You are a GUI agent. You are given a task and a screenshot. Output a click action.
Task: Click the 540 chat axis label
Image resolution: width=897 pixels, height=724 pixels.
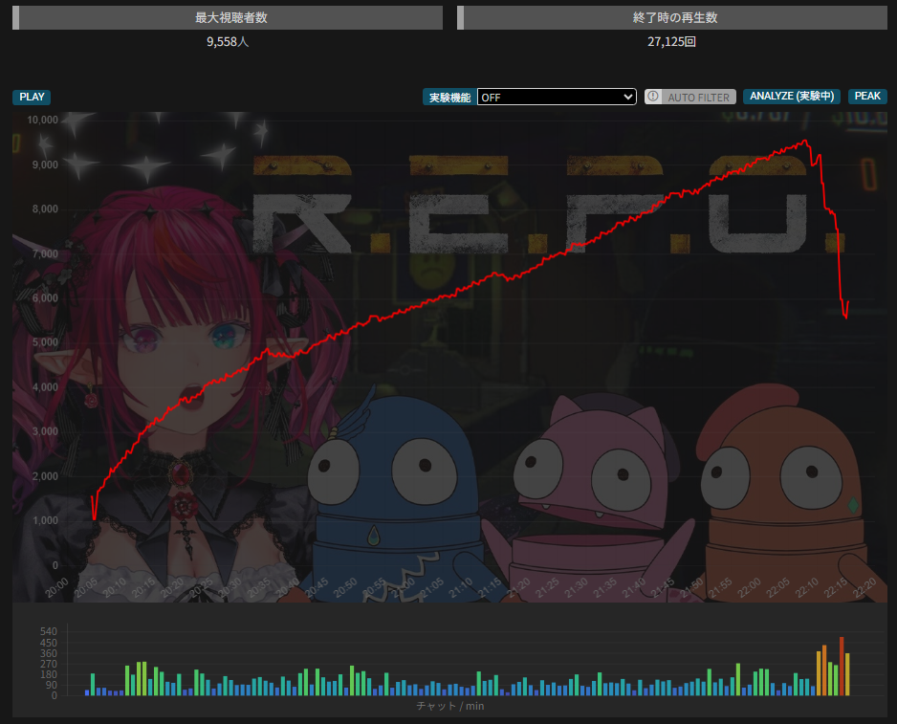[x=49, y=631]
